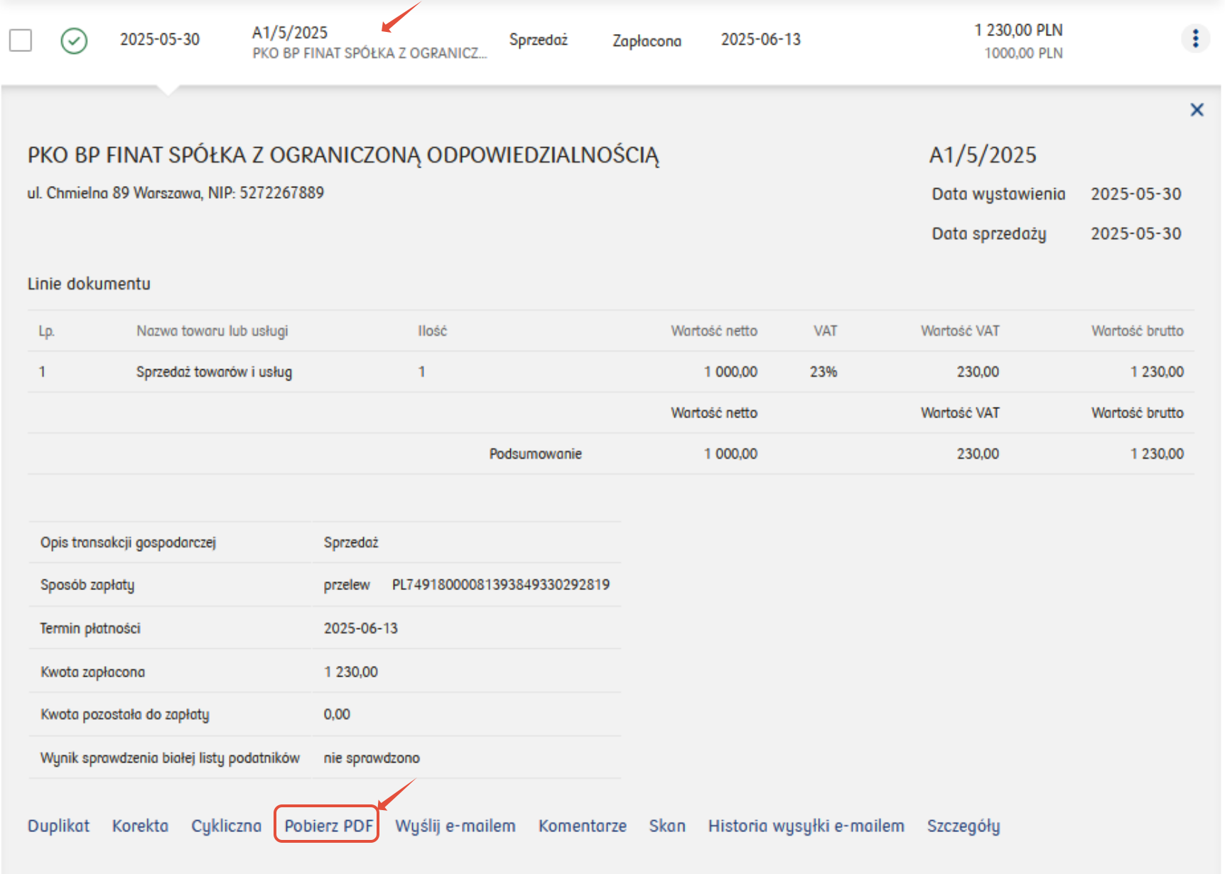Click the Data sprzedaży date value

[1136, 234]
